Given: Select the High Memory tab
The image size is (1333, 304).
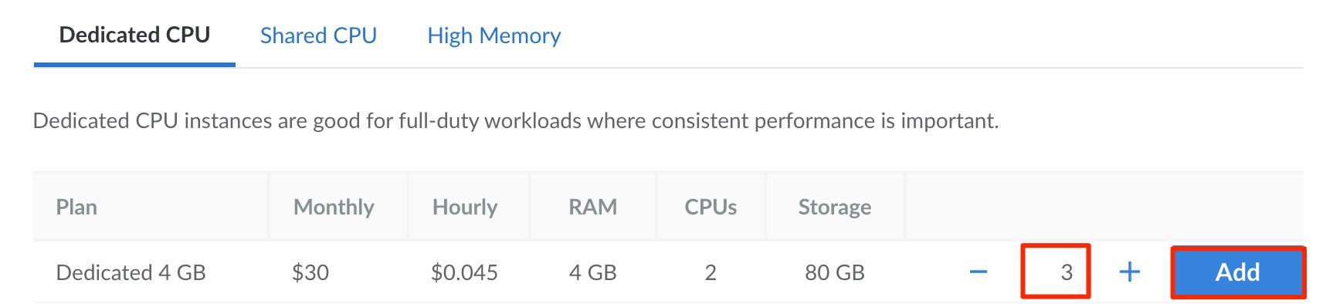Looking at the screenshot, I should 494,35.
